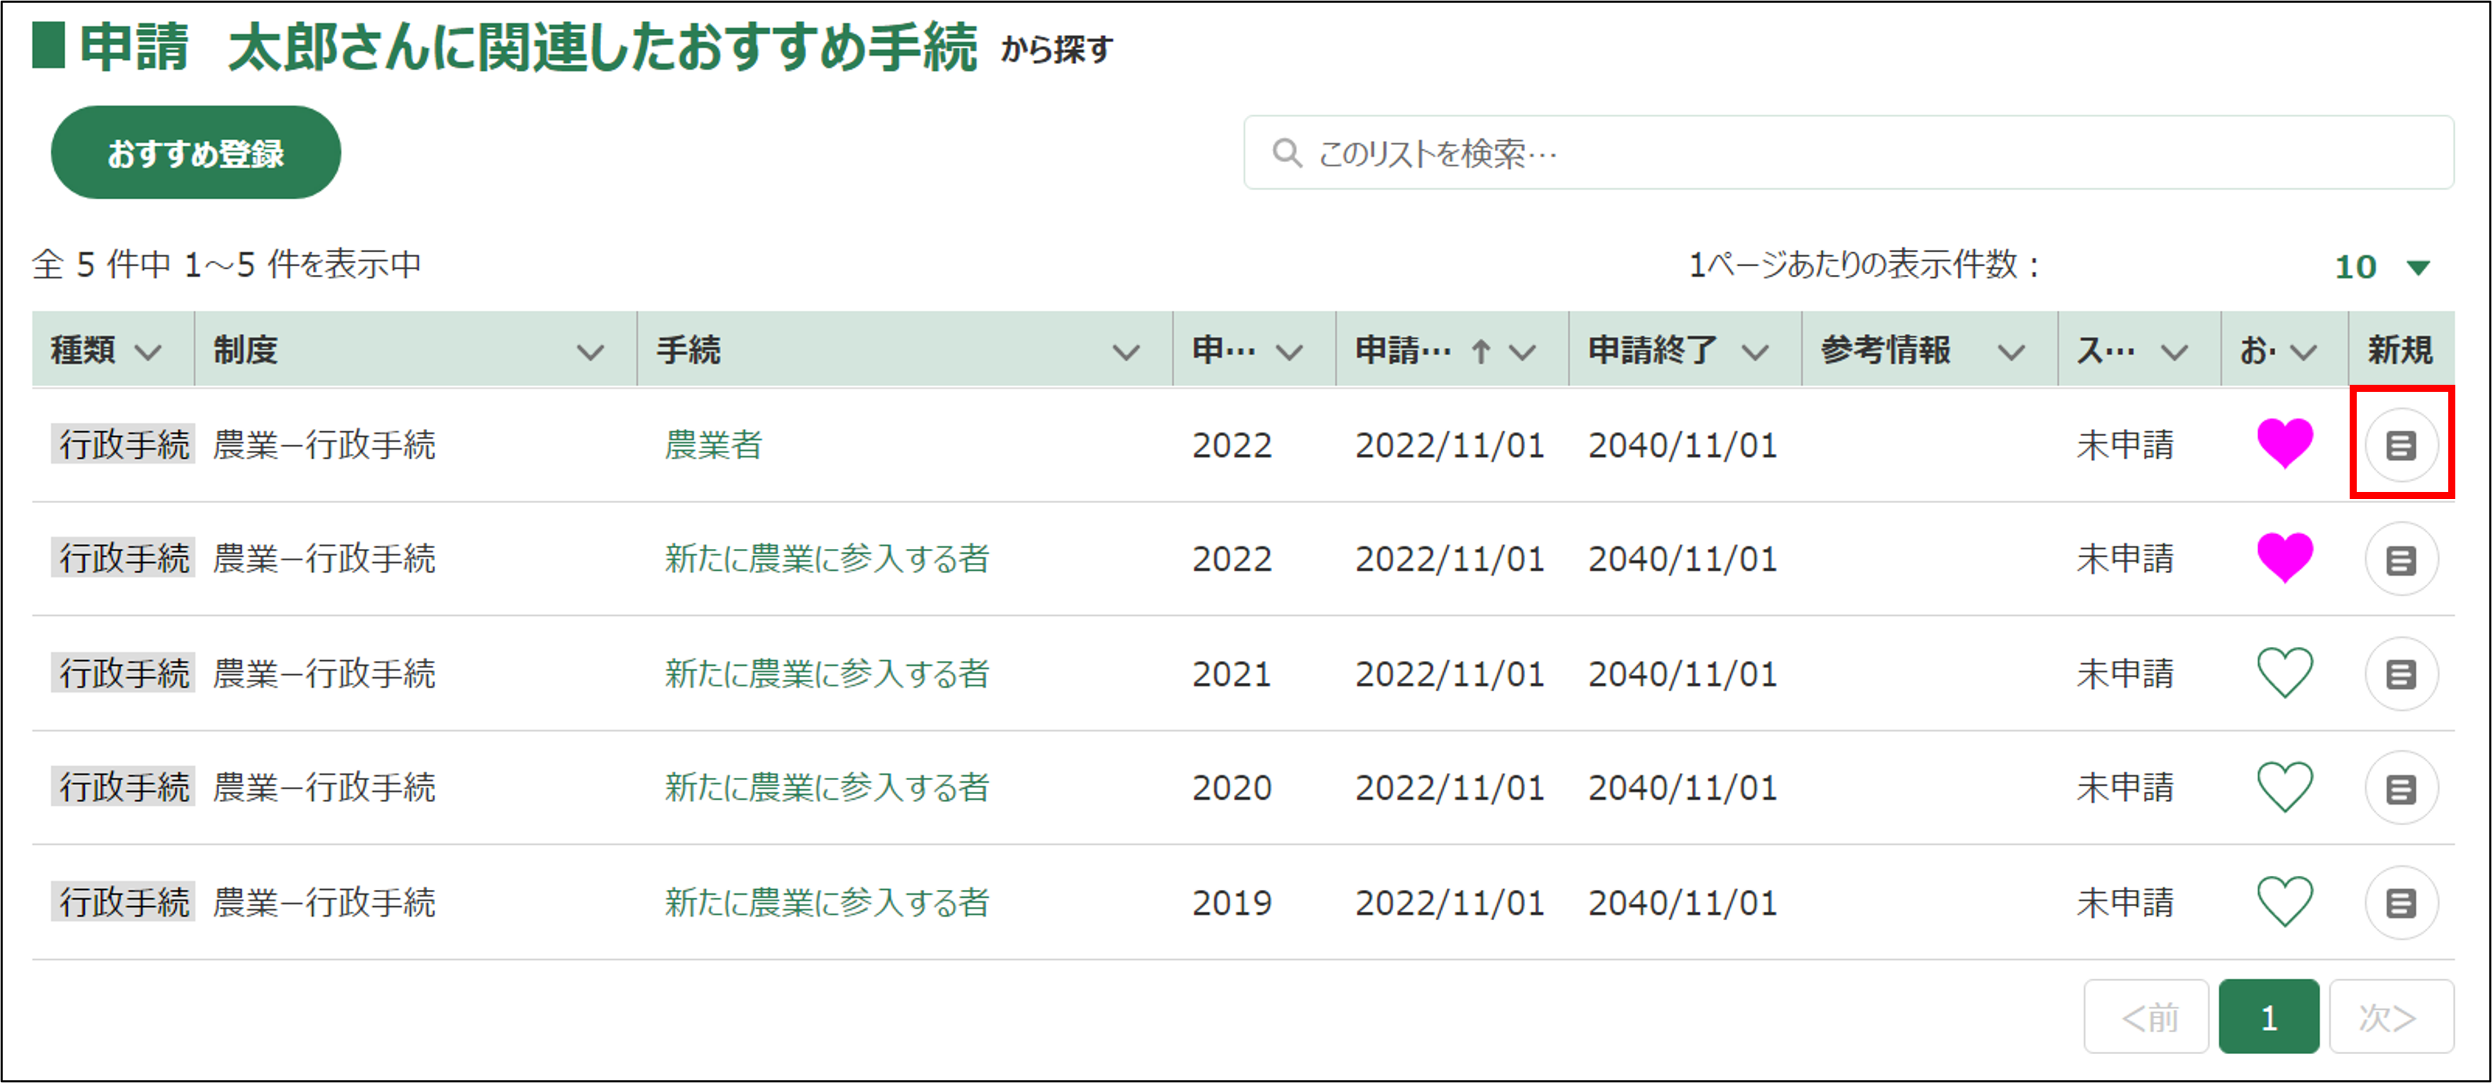Image resolution: width=2492 pixels, height=1083 pixels.
Task: Click new application icon in 2019 row
Action: coord(2400,902)
